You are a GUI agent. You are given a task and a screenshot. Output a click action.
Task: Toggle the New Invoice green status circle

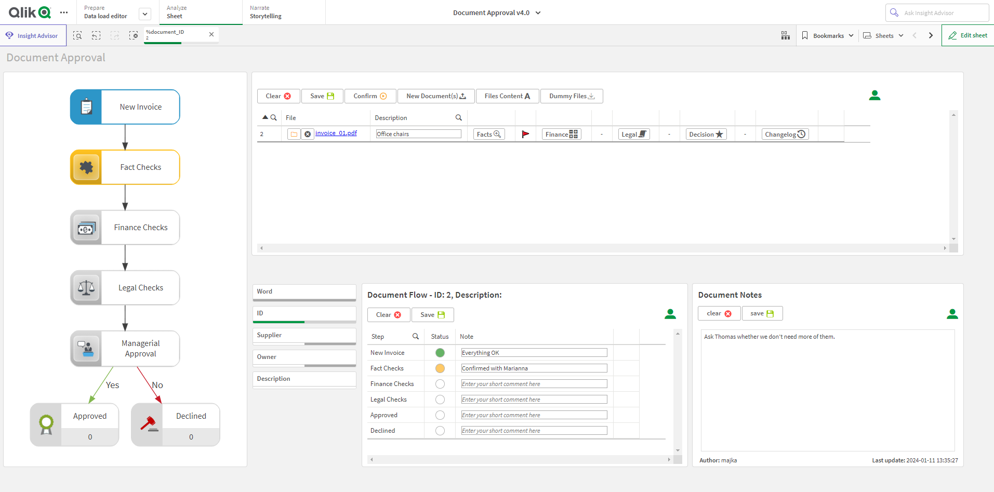click(440, 353)
